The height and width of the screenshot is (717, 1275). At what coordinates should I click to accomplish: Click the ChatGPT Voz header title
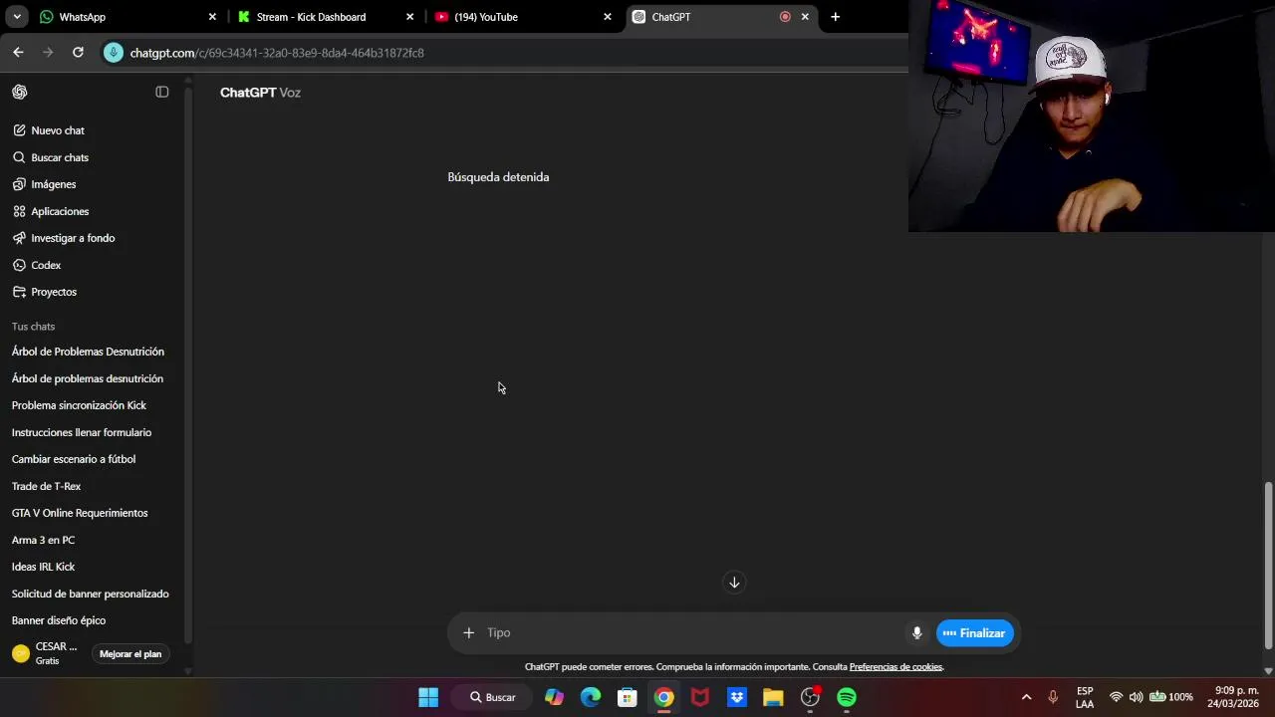tap(260, 93)
